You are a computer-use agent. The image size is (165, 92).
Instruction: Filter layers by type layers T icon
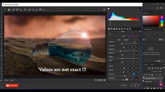click(155, 68)
